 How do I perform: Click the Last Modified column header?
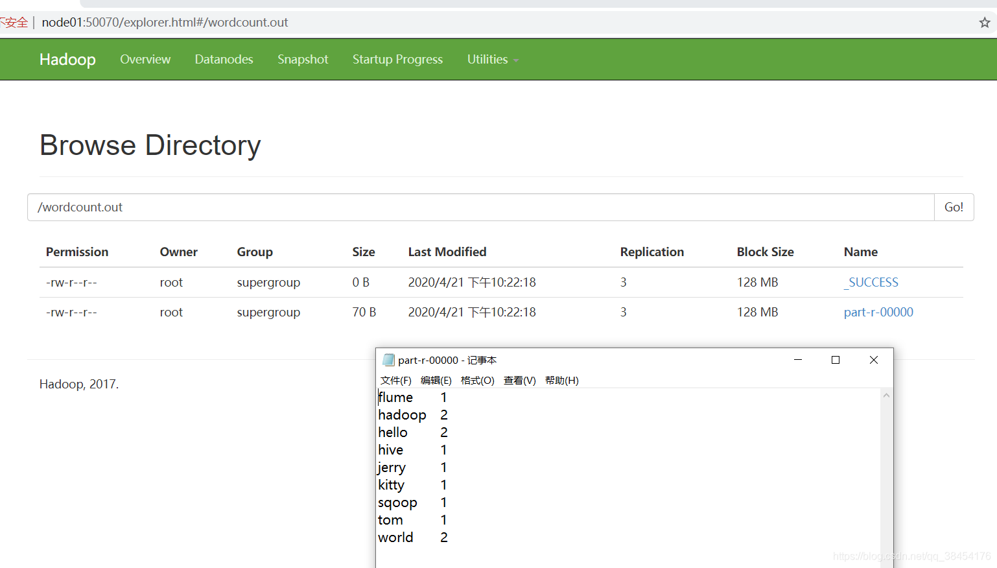pos(447,252)
